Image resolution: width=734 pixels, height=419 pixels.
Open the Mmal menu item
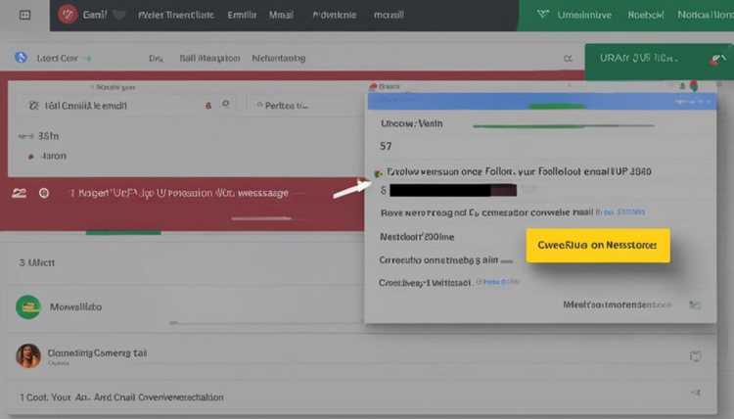(281, 15)
